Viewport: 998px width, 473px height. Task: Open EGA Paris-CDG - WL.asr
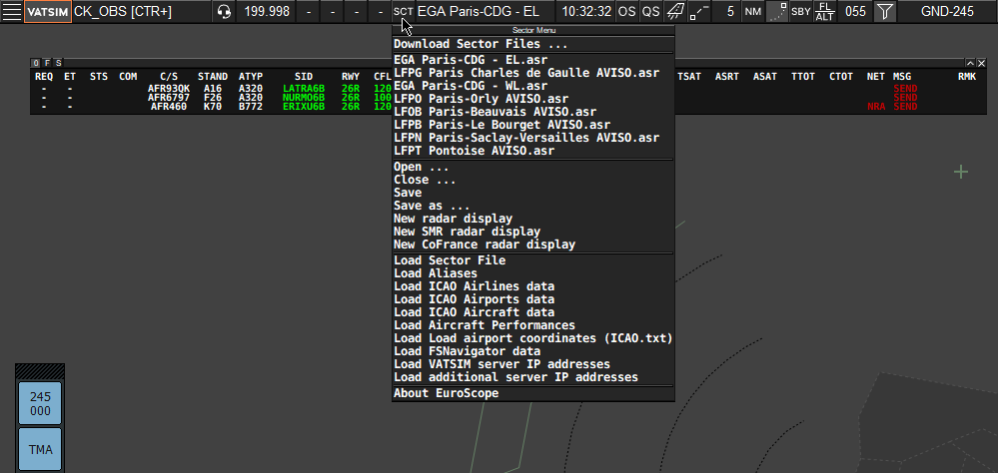[x=533, y=86]
